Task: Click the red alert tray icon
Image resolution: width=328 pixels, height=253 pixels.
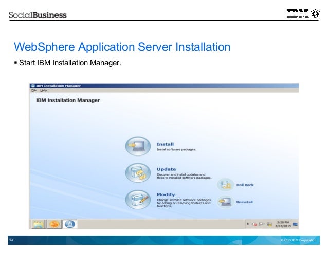Action: click(254, 224)
